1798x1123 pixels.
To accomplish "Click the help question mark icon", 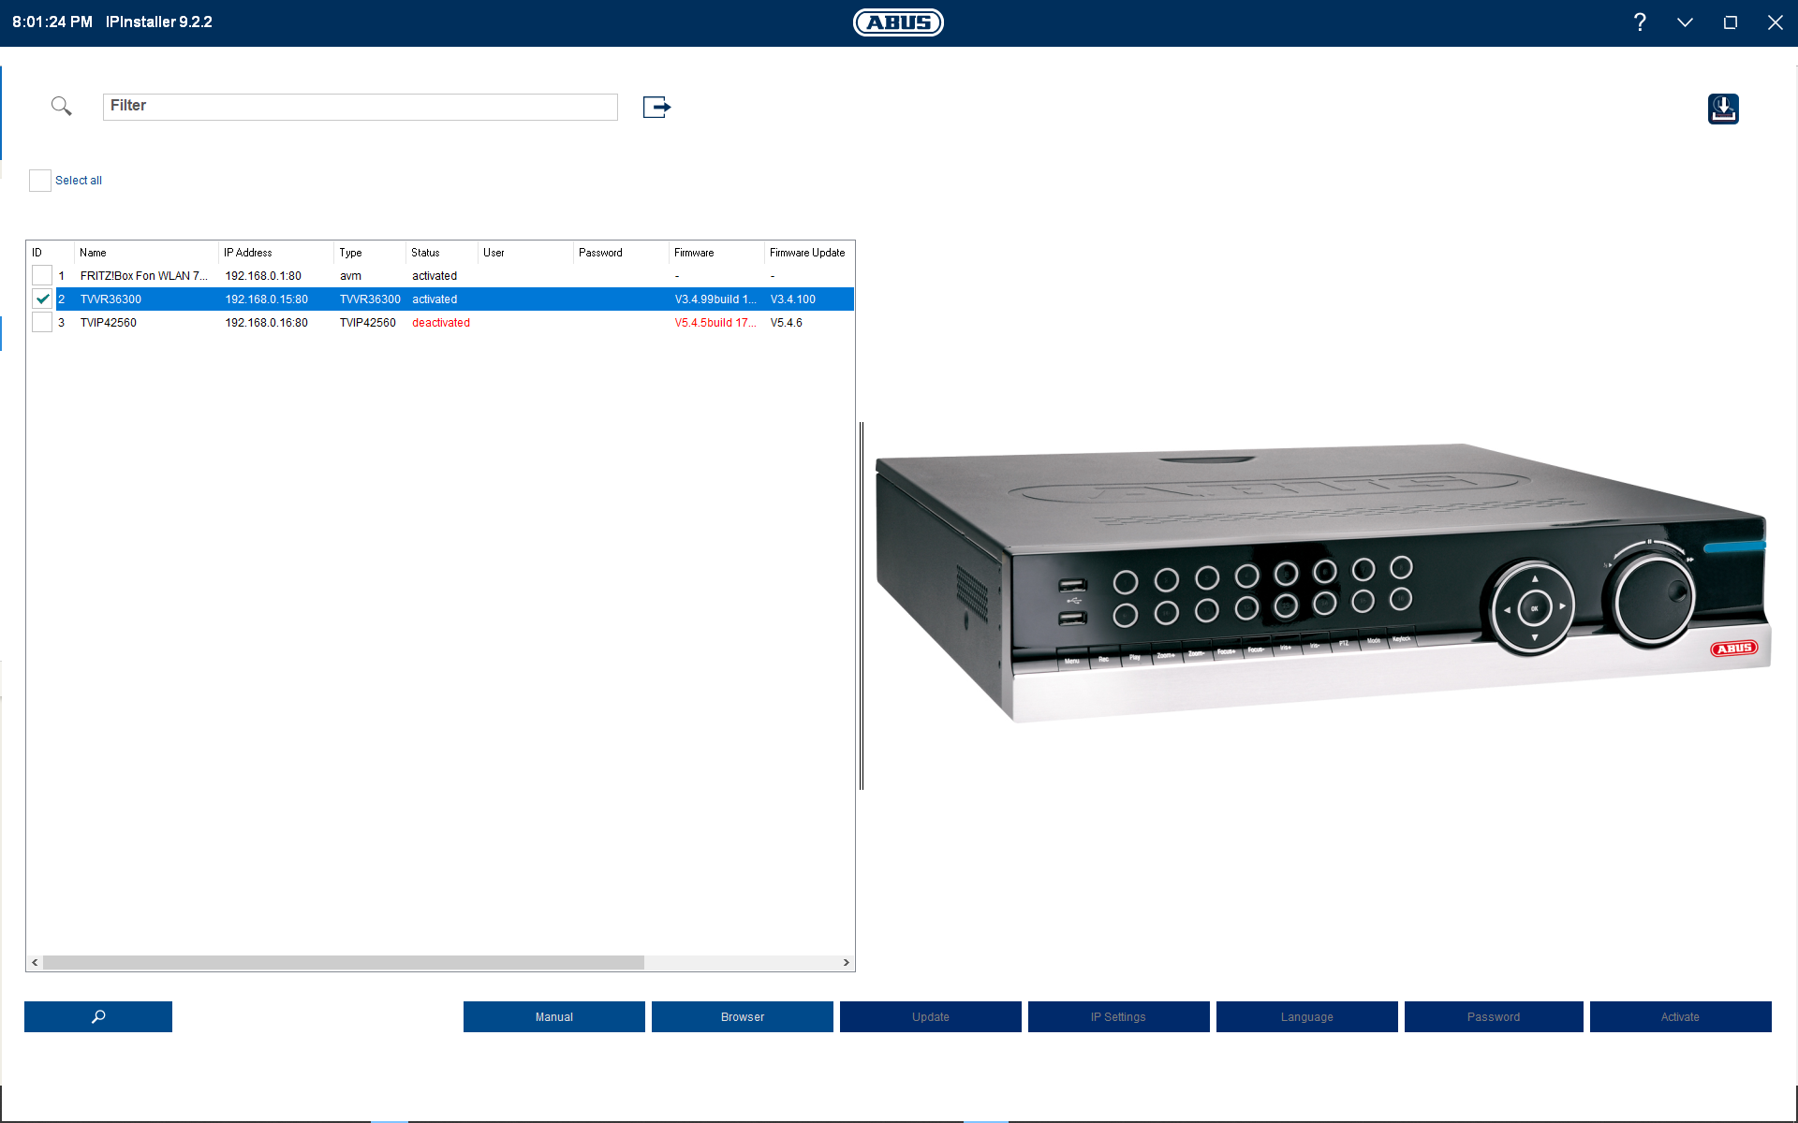I will click(1640, 22).
